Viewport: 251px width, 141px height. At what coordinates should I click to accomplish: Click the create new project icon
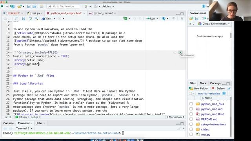pyautogui.click(x=12, y=6)
